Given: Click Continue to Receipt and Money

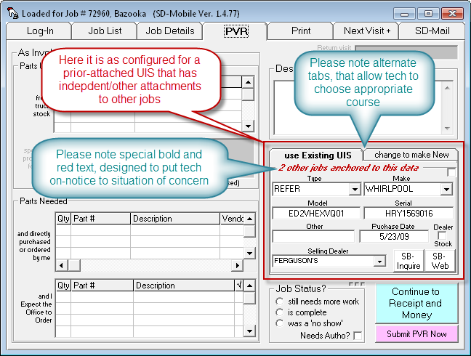Looking at the screenshot, I should point(416,303).
